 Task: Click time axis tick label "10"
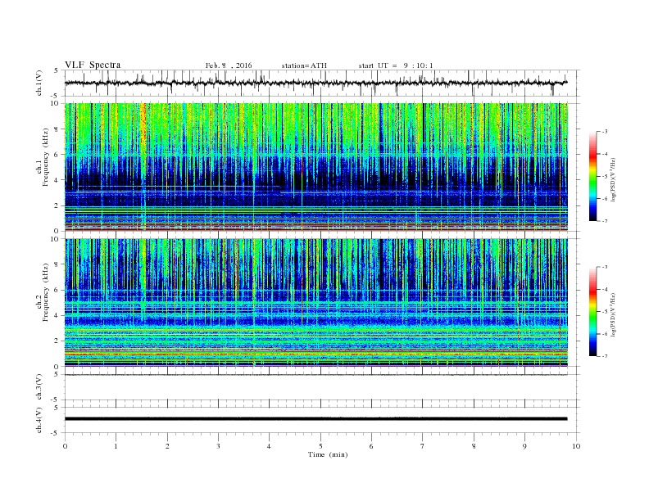576,446
